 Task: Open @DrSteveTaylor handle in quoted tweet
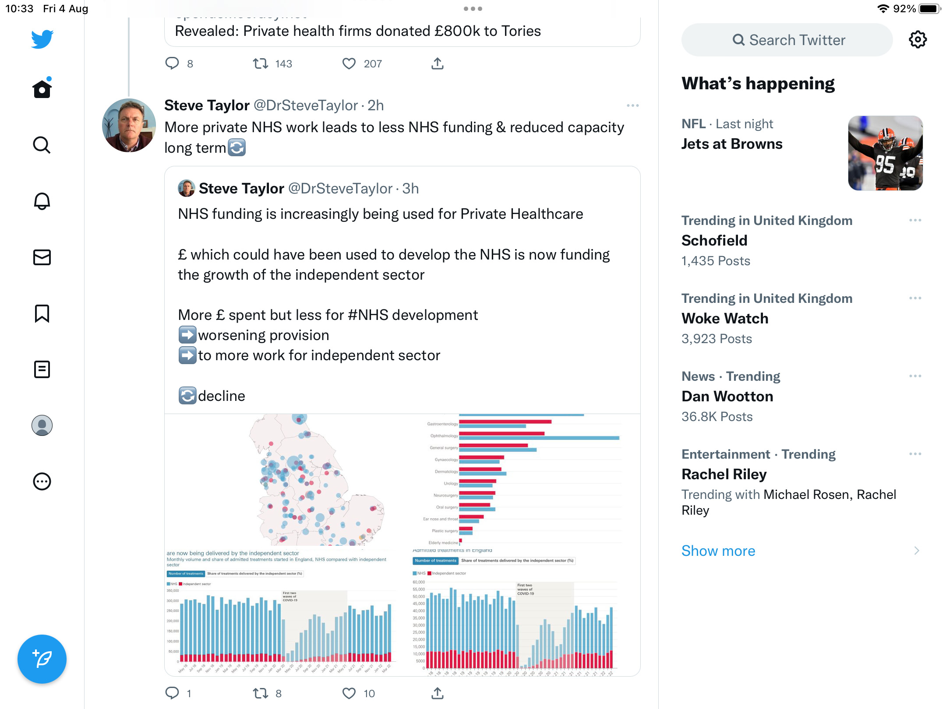tap(340, 189)
